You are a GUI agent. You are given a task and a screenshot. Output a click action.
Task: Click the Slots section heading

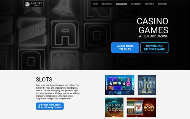point(44,79)
